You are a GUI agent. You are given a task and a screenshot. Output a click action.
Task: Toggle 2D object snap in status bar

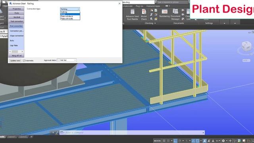coord(198,141)
